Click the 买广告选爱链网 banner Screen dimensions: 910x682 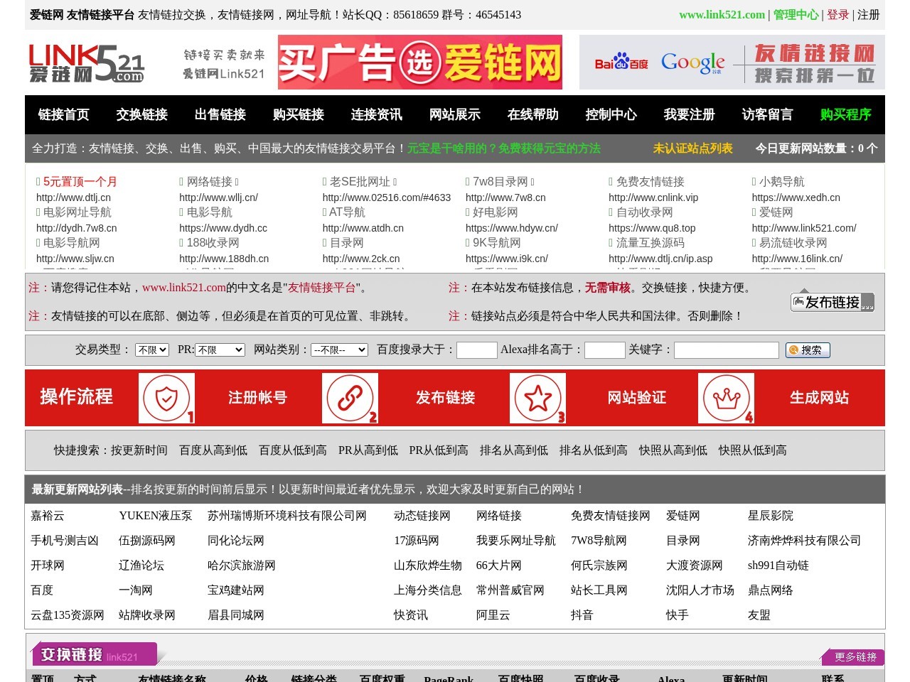click(x=420, y=63)
